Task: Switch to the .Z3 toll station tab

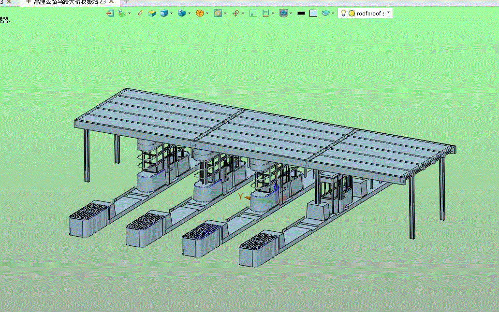Action: [70, 2]
